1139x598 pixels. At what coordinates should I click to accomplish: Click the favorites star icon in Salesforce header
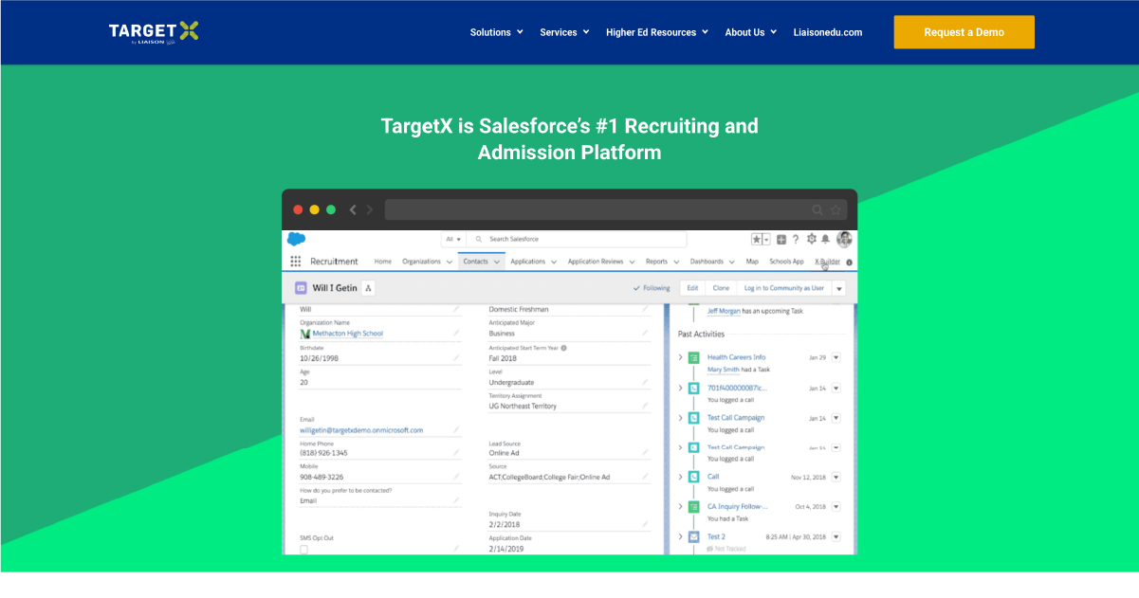click(x=757, y=240)
